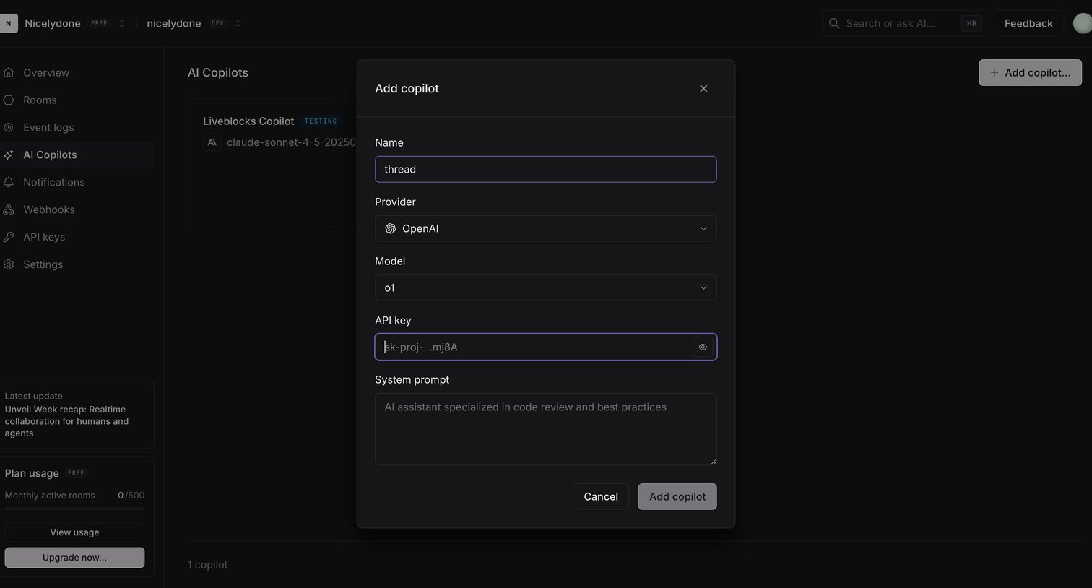Screen dimensions: 1092x588
Task: Open the Liveblocks Copilot card title
Action: [x=248, y=121]
